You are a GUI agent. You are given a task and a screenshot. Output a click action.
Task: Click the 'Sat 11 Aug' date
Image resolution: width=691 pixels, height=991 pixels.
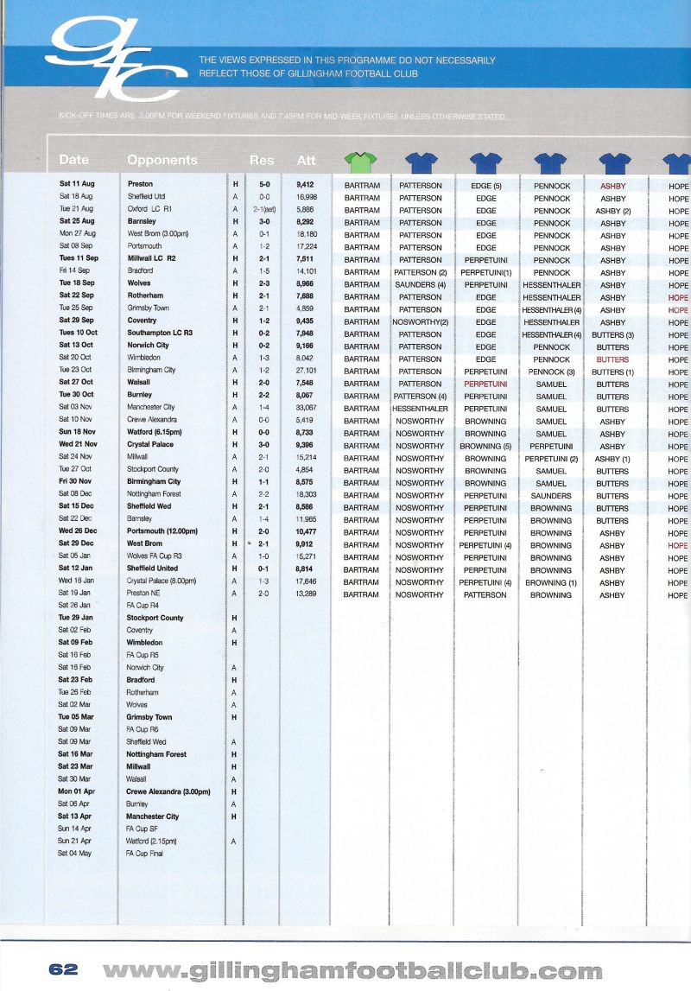tap(77, 184)
